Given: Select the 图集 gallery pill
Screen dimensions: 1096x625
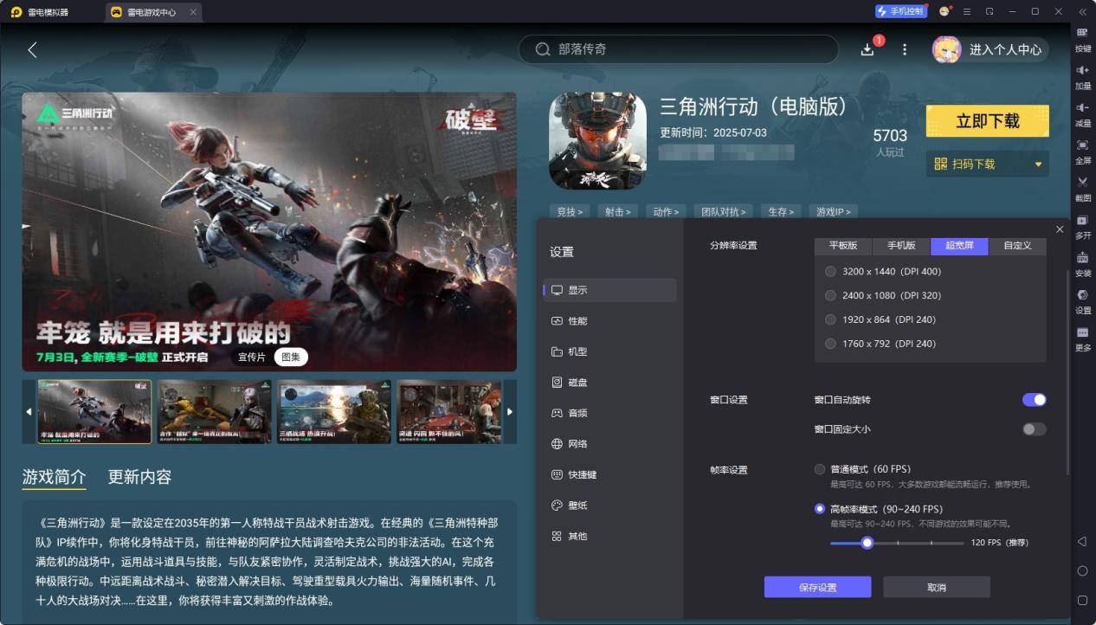Looking at the screenshot, I should (x=291, y=357).
